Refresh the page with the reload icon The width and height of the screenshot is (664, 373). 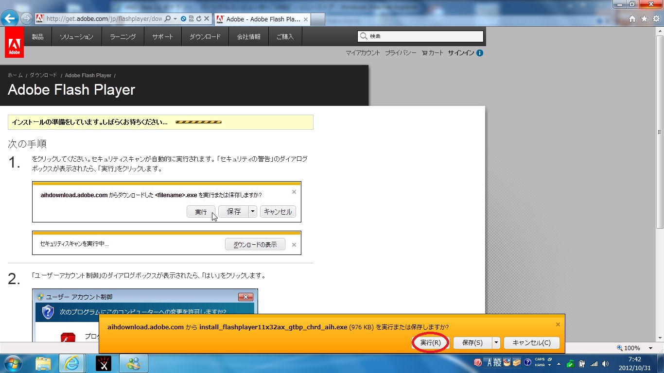pyautogui.click(x=199, y=19)
